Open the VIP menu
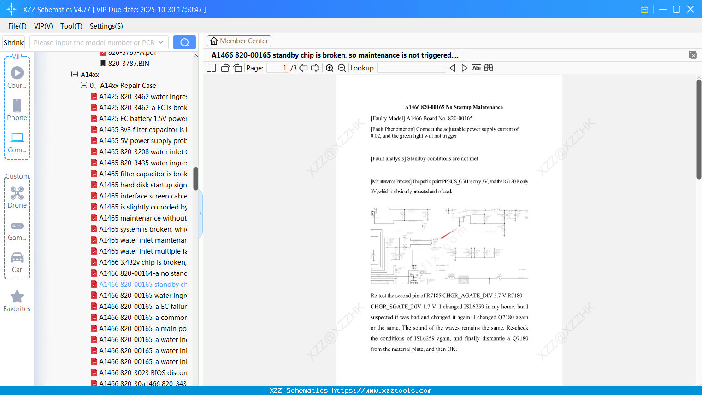This screenshot has height=395, width=702. [43, 26]
